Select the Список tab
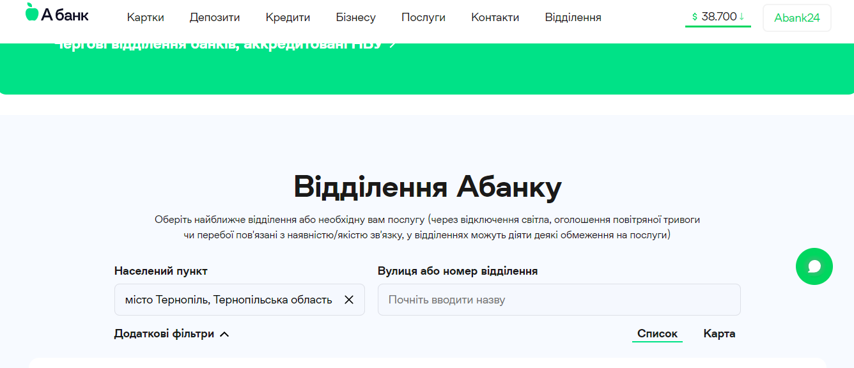 pyautogui.click(x=657, y=333)
